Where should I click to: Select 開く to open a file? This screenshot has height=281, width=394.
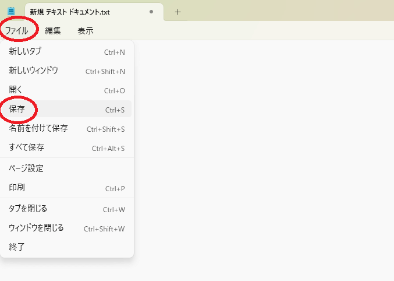click(67, 90)
